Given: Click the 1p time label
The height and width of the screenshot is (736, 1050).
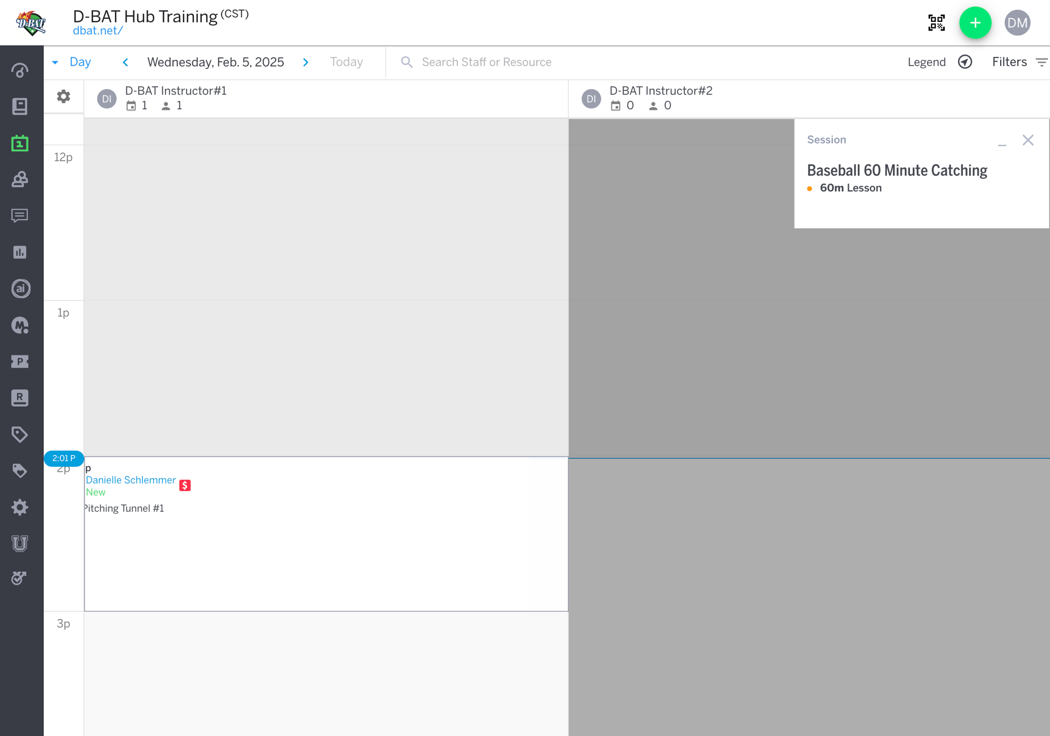Looking at the screenshot, I should pos(63,313).
